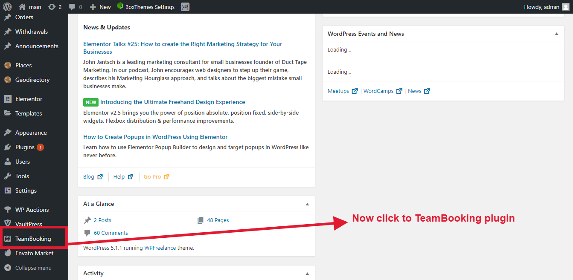Viewport: 573px width, 280px height.
Task: Click the Settings sliders icon
Action: pos(8,191)
